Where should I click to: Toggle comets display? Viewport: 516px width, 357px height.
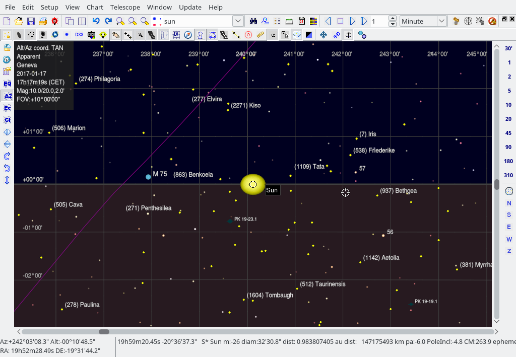tap(140, 35)
